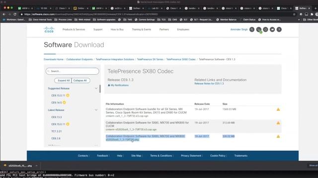Open the TMS bookmark folder
Viewport: 318px width, 178px height.
(128, 20)
